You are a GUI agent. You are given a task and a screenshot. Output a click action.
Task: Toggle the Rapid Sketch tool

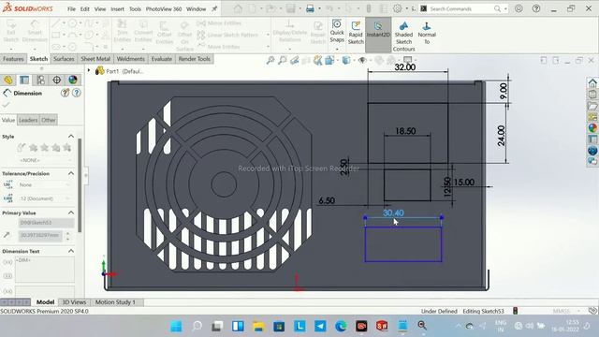(x=356, y=33)
